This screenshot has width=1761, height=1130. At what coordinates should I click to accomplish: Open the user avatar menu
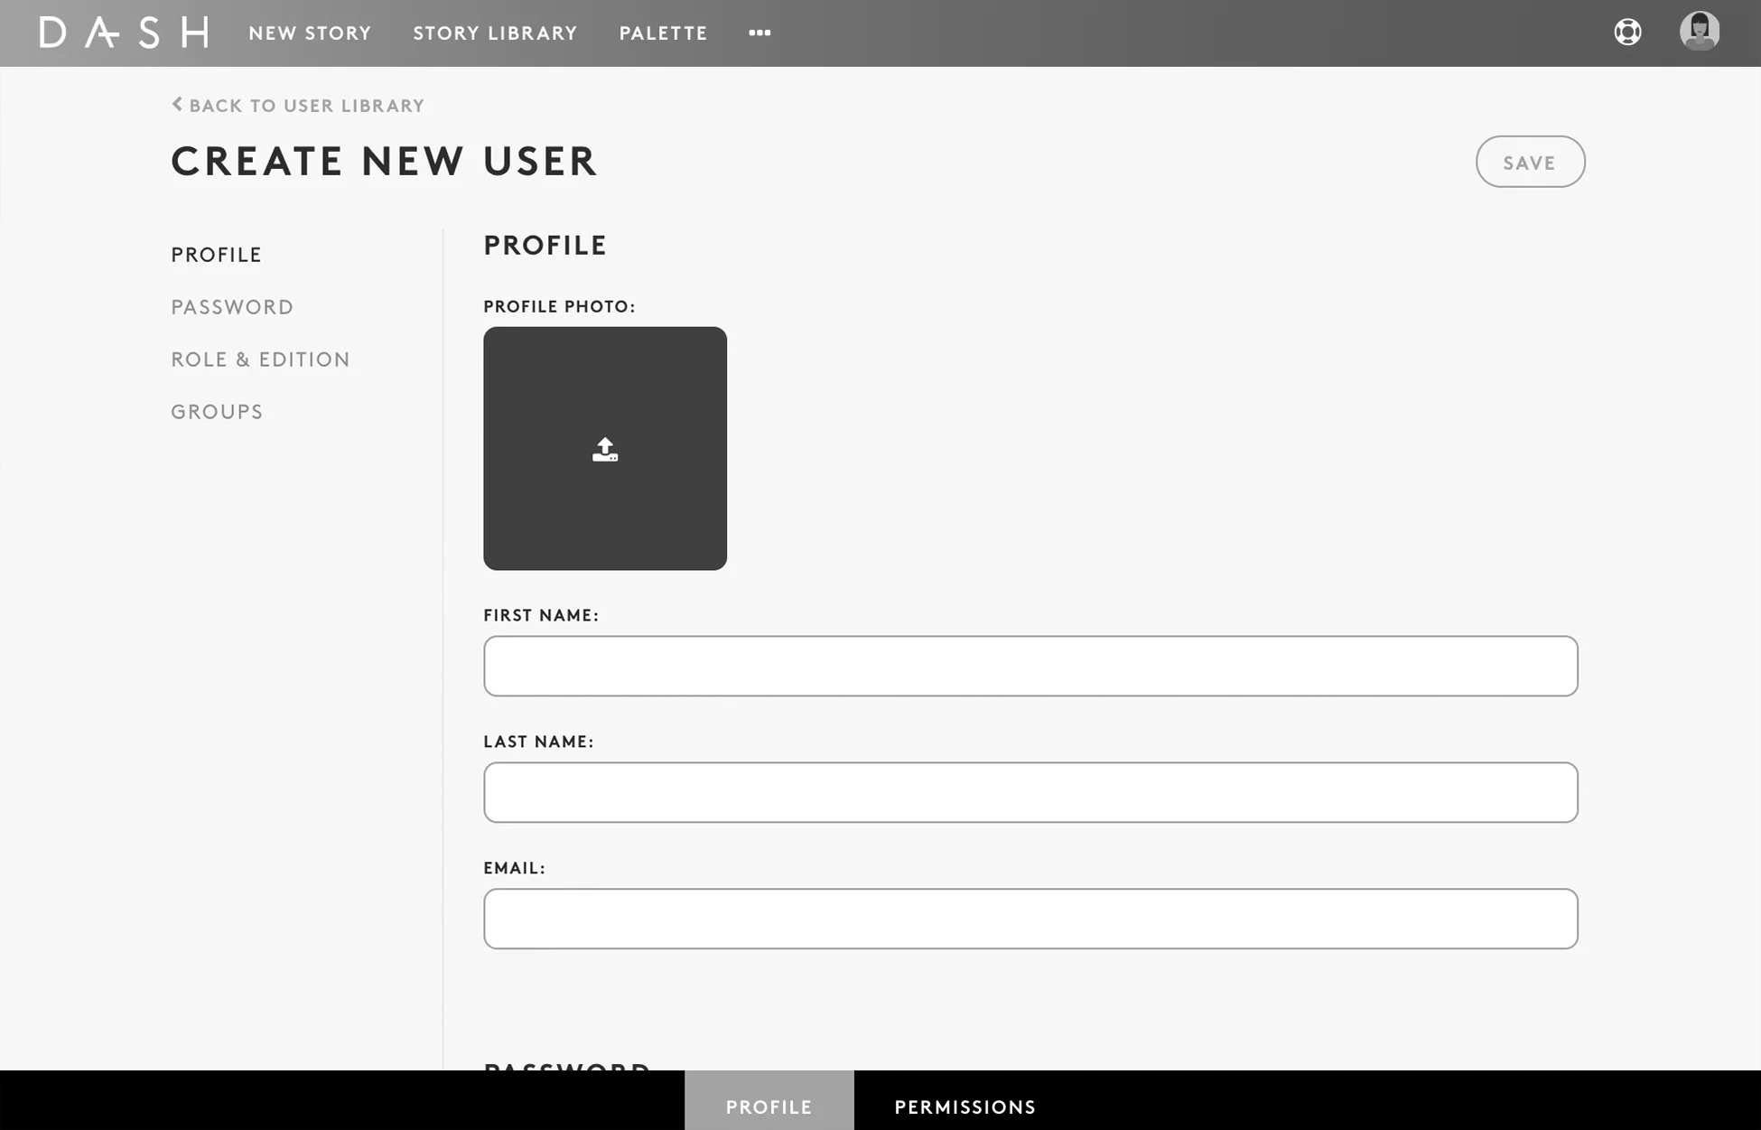pyautogui.click(x=1699, y=32)
